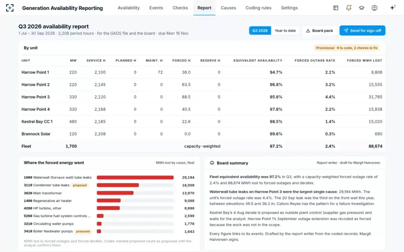Click the 31,765 forced MWh value
This screenshot has height=252, width=404.
click(375, 97)
